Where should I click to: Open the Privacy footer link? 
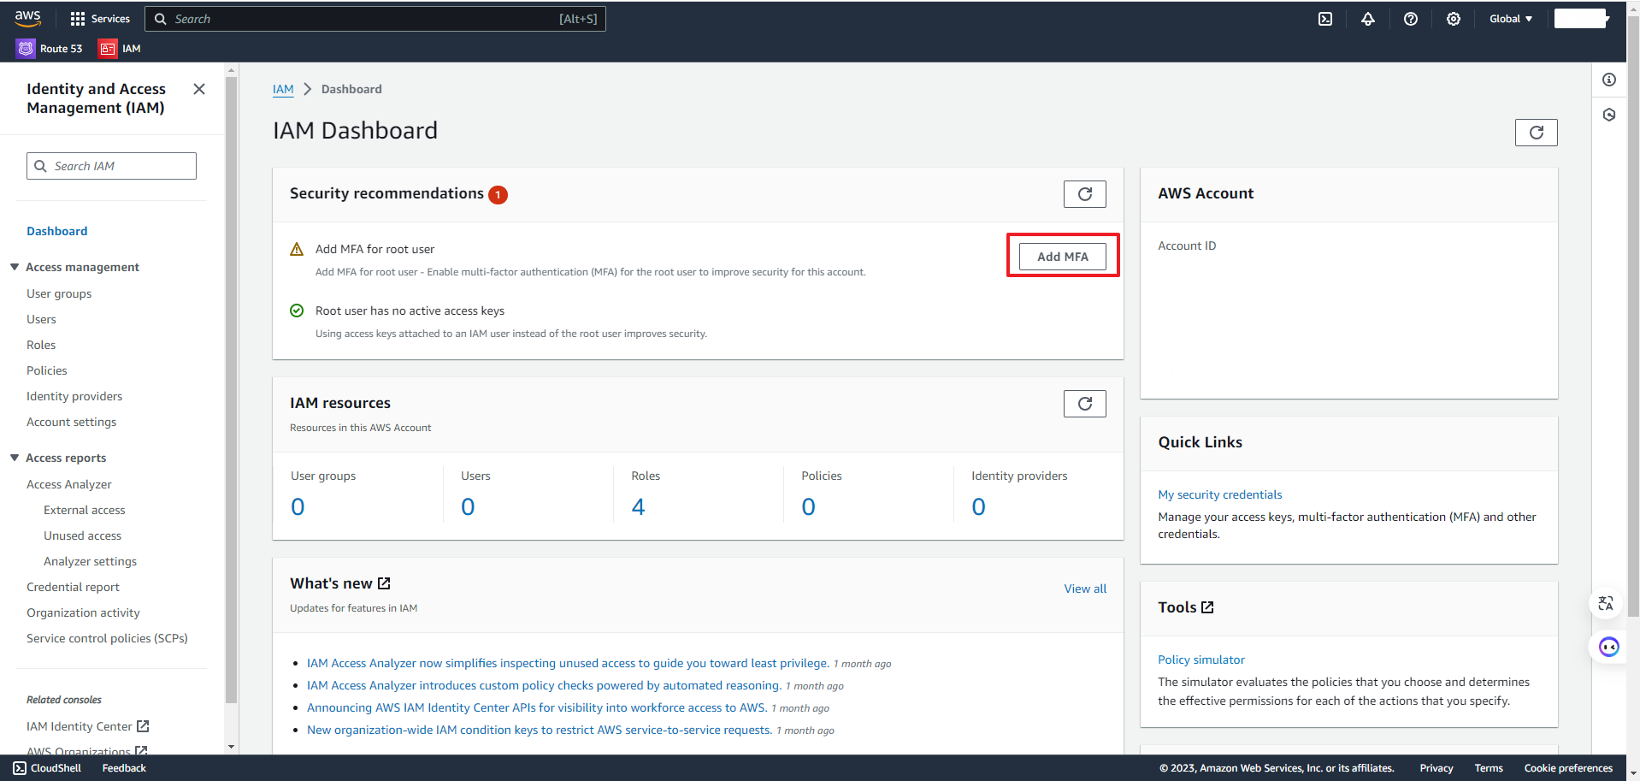(1436, 768)
